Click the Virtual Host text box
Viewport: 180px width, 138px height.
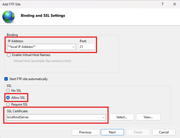coord(54,67)
